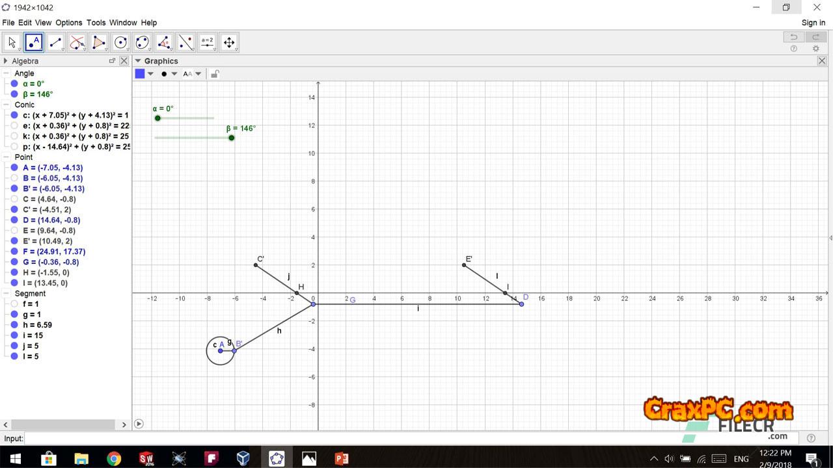Choose the Polygon tool

(99, 43)
